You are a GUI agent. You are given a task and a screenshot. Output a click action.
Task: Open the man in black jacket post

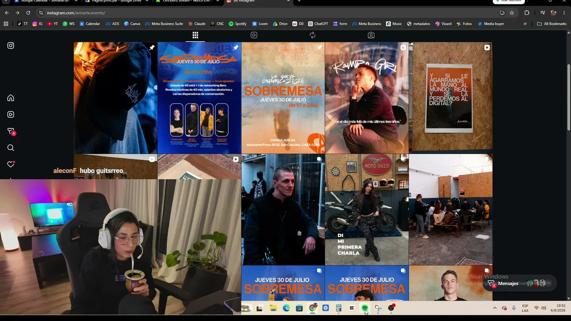pos(283,210)
